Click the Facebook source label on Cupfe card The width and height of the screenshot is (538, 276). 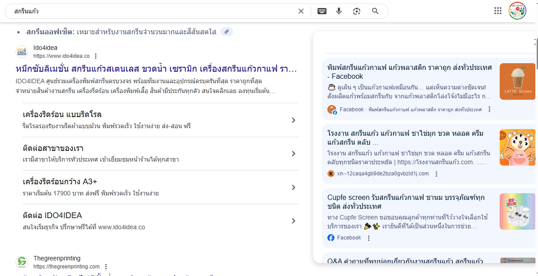(x=349, y=238)
